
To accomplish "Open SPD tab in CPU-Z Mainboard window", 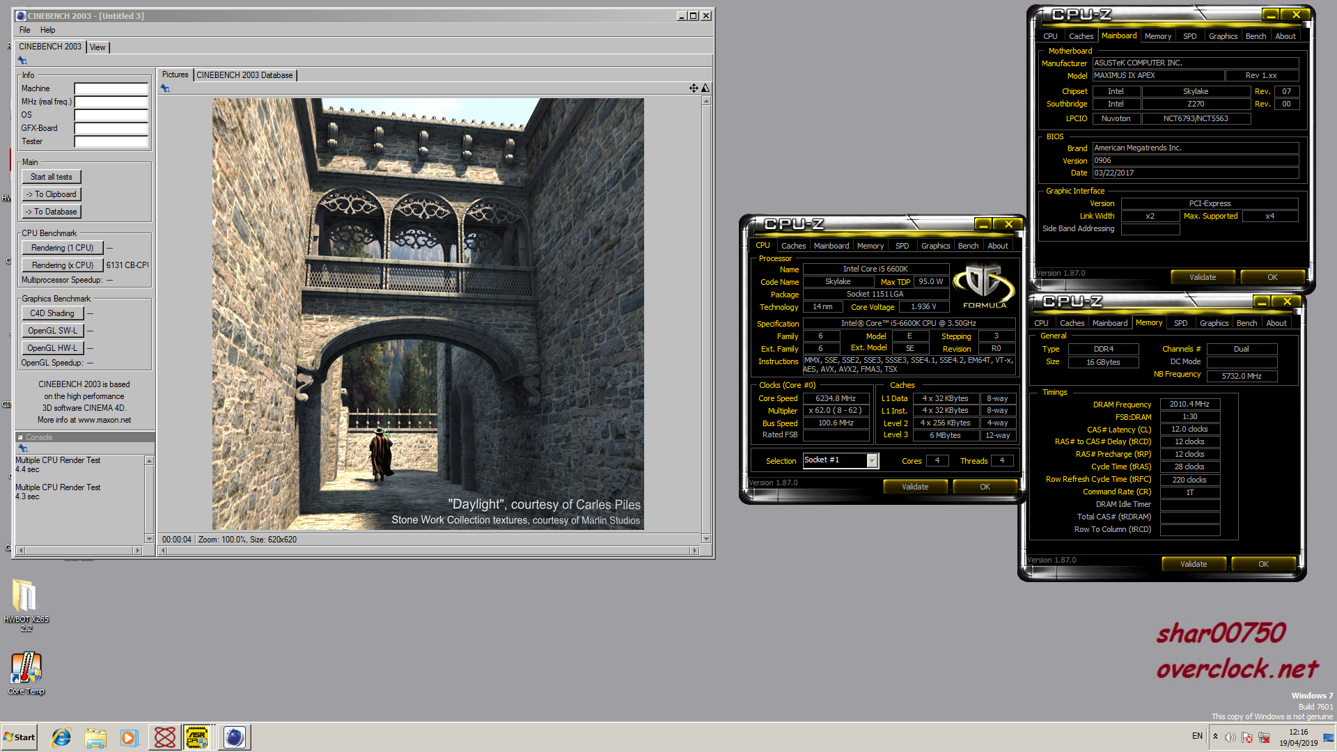I will coord(1189,36).
